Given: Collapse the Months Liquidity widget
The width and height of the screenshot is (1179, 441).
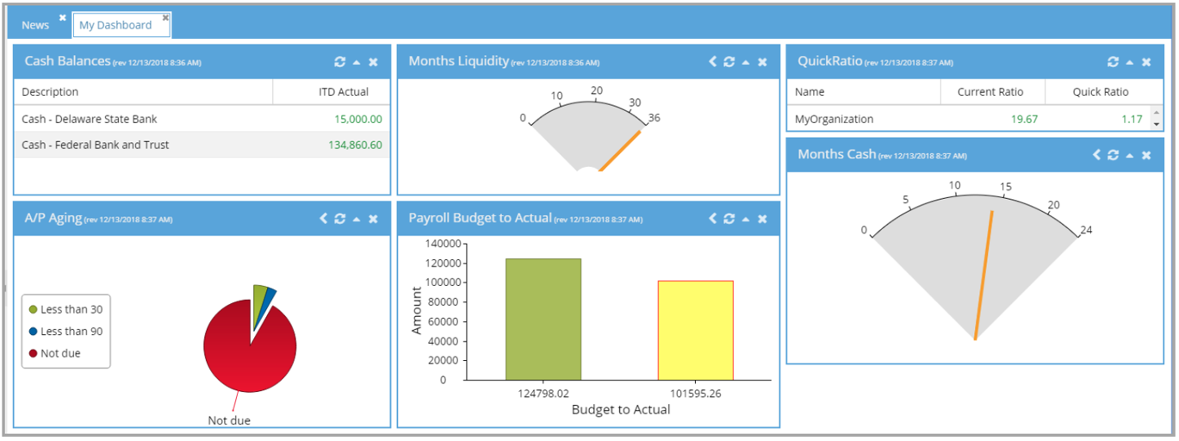Looking at the screenshot, I should [x=746, y=62].
